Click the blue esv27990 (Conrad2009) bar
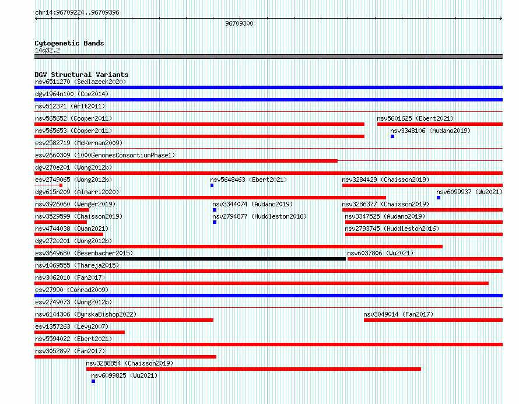The image size is (519, 404). [x=268, y=296]
